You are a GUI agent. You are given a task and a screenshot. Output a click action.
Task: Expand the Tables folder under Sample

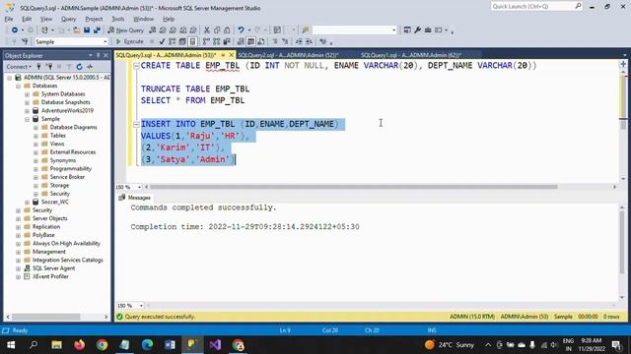point(35,136)
